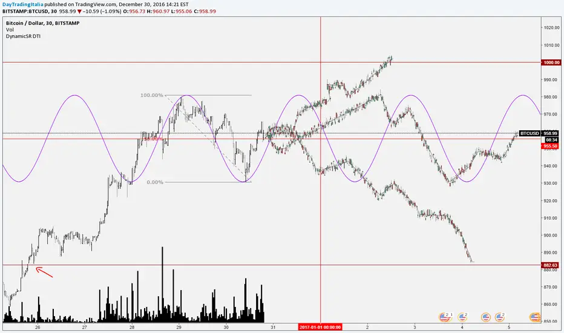Click the DynamicSR DTI indicator label
Screen dimensions: 564x333
(x=23, y=36)
